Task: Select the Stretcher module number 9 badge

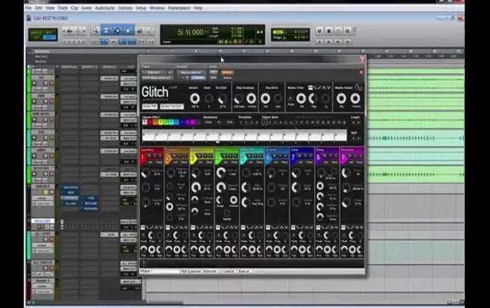Action: click(343, 158)
